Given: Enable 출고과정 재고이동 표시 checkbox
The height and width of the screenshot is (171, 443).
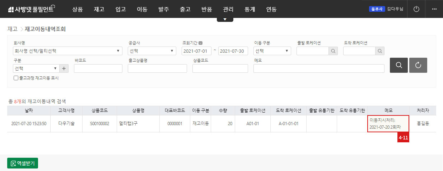Looking at the screenshot, I should [16, 78].
